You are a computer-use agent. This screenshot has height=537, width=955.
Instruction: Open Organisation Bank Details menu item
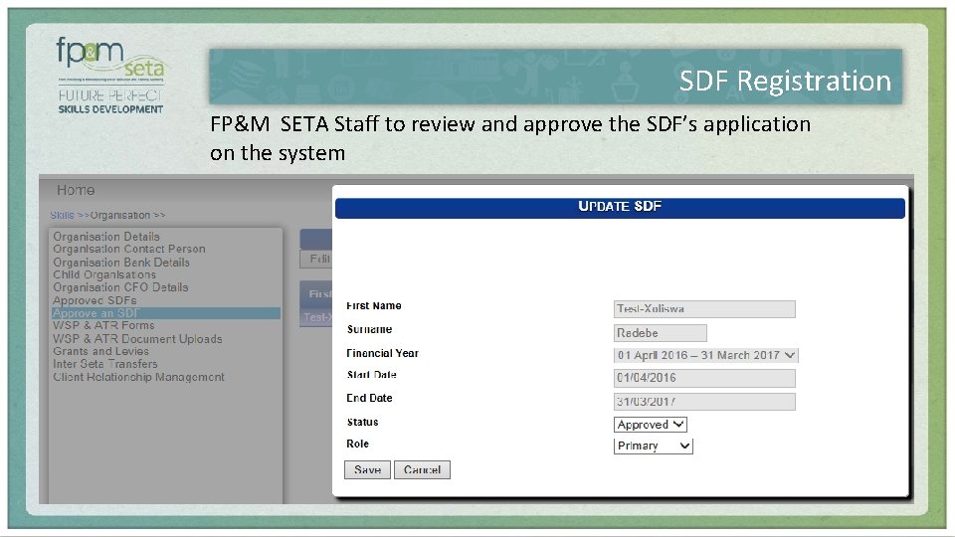click(121, 263)
